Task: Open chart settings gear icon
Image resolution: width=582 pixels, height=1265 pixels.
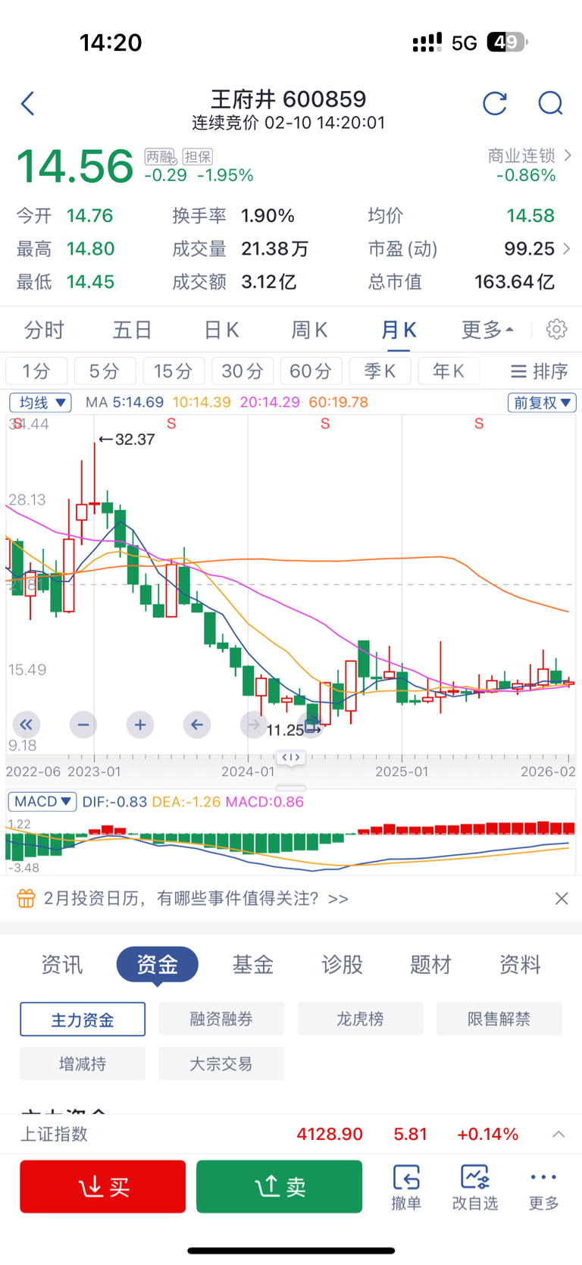Action: (557, 329)
